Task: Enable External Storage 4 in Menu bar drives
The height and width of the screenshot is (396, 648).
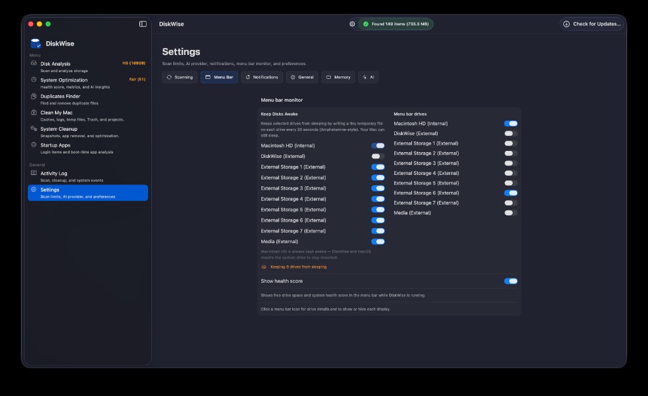Action: [x=511, y=173]
